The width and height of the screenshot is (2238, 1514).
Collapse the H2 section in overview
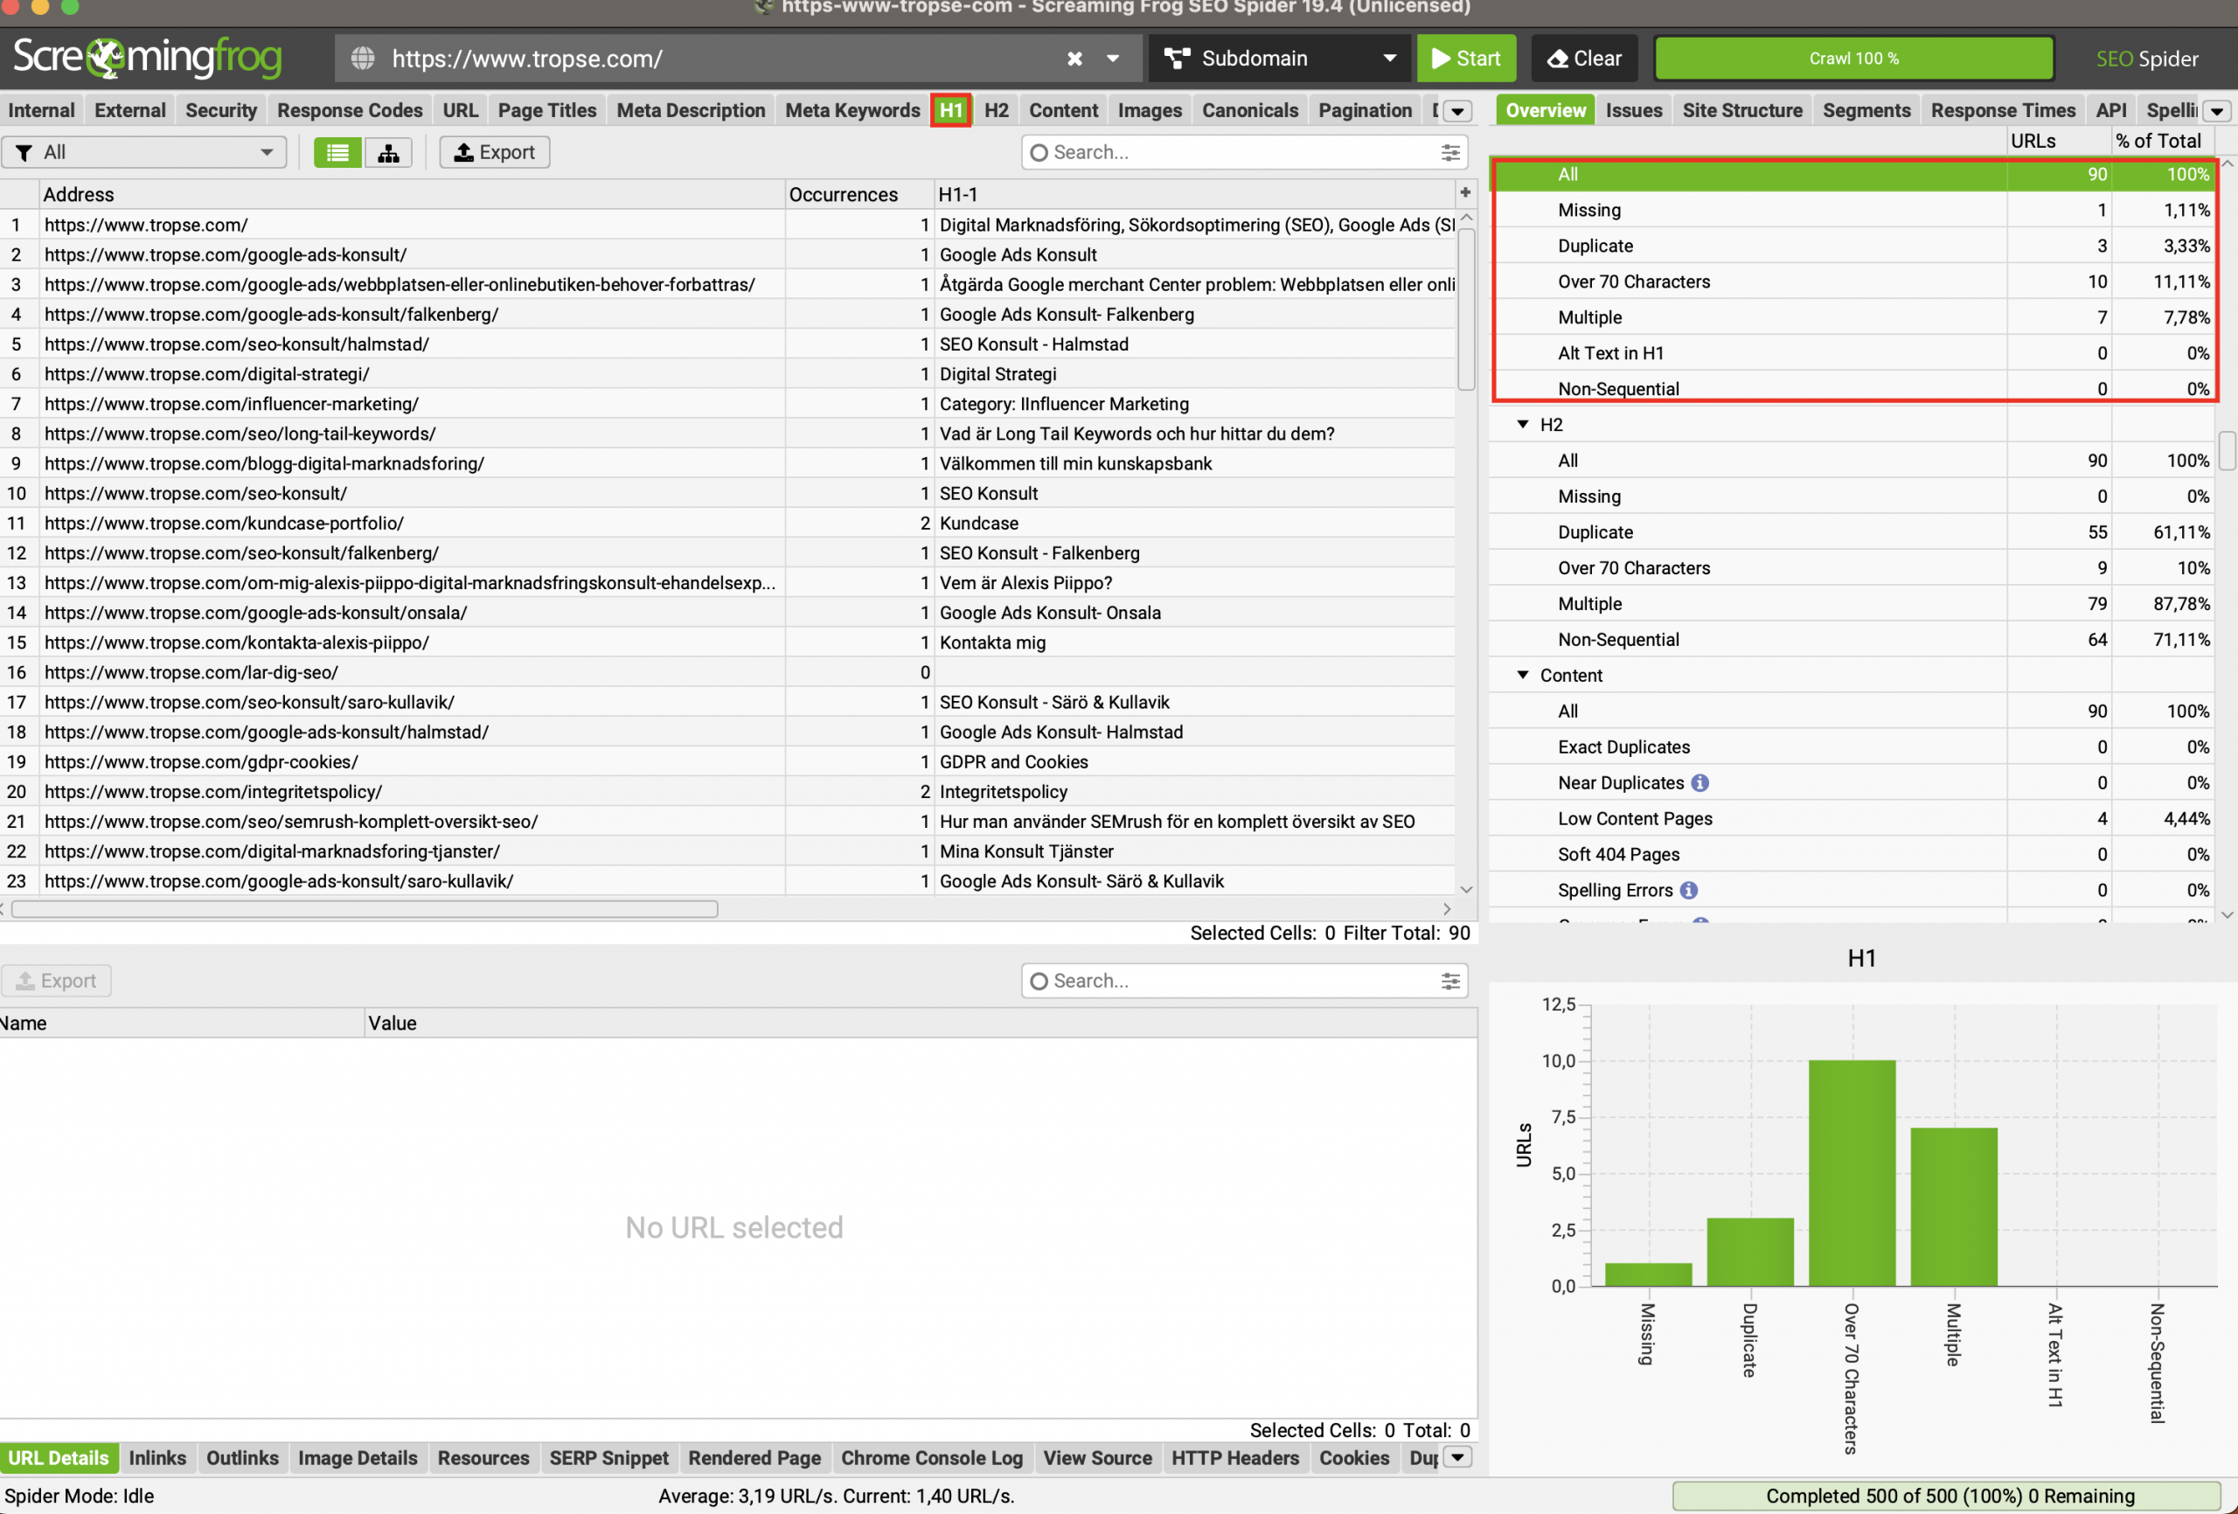point(1523,424)
